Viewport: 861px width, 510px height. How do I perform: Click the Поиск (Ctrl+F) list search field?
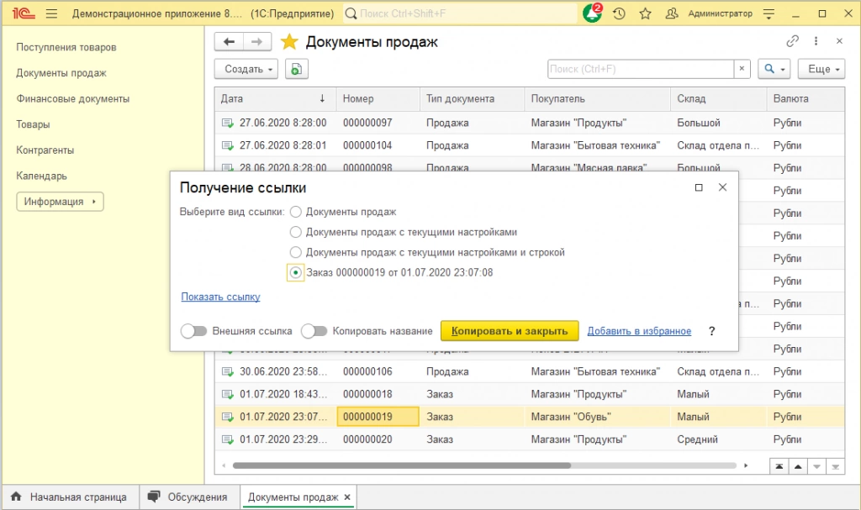click(x=641, y=69)
